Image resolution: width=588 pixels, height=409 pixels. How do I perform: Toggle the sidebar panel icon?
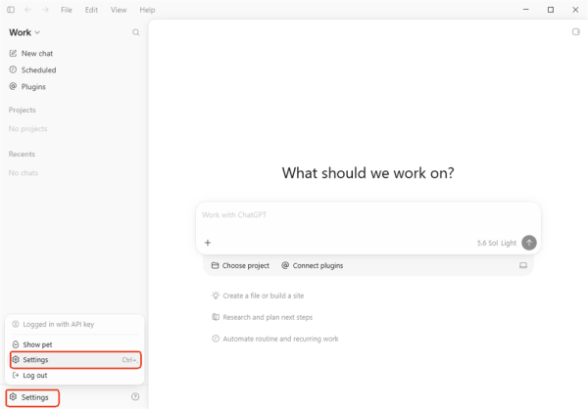(11, 10)
